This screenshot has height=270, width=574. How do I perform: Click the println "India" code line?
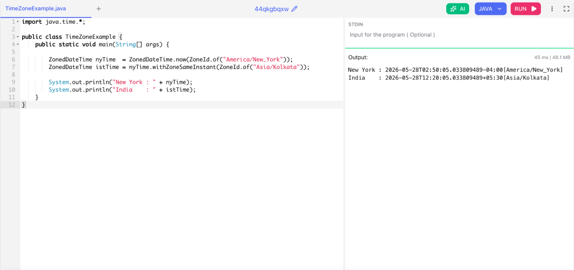[122, 90]
